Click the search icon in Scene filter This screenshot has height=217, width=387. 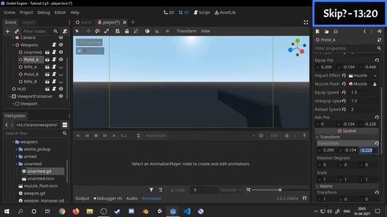coord(56,31)
